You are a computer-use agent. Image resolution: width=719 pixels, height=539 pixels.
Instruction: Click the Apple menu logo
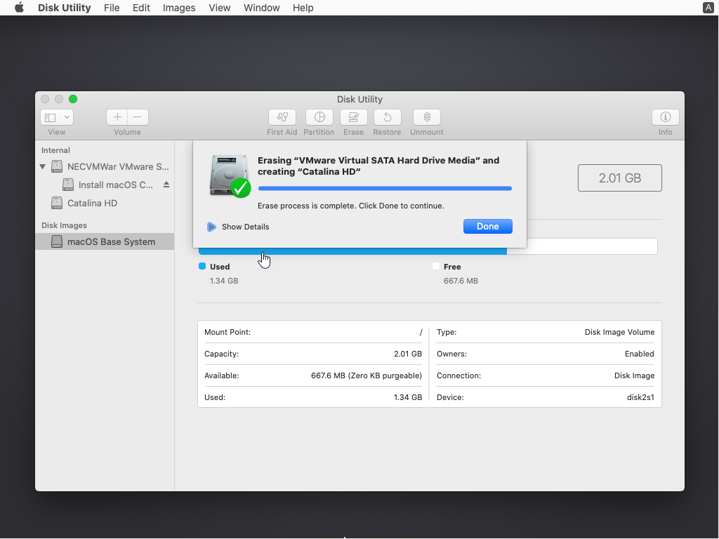point(19,8)
